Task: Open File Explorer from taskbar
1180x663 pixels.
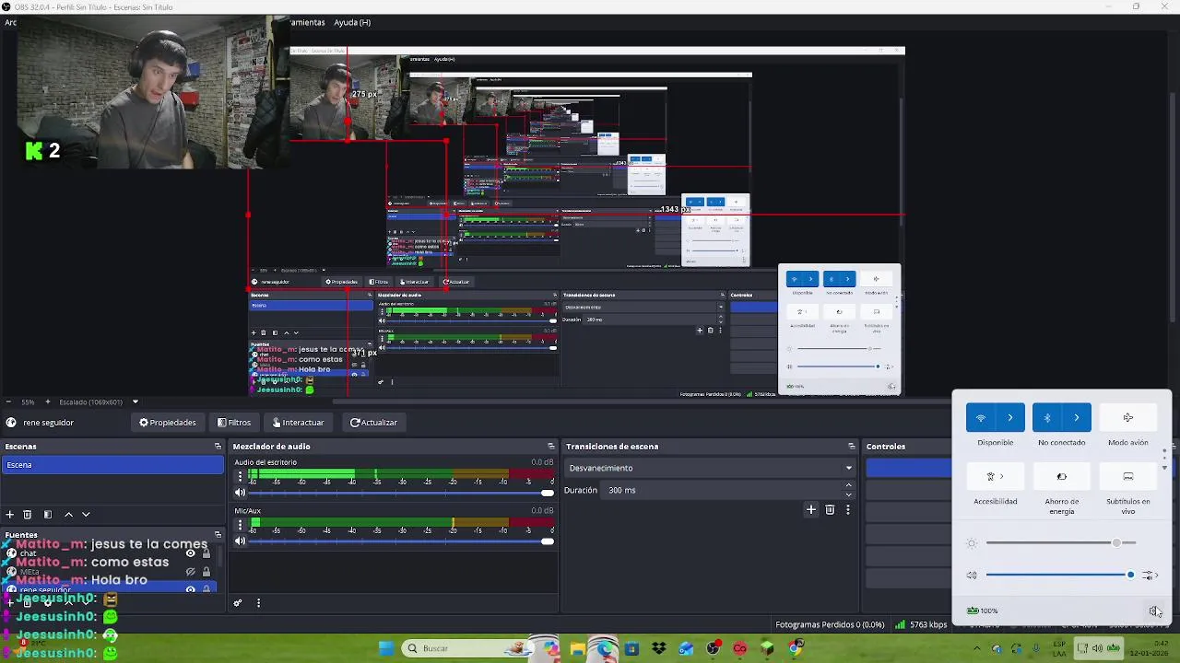Action: coord(577,648)
